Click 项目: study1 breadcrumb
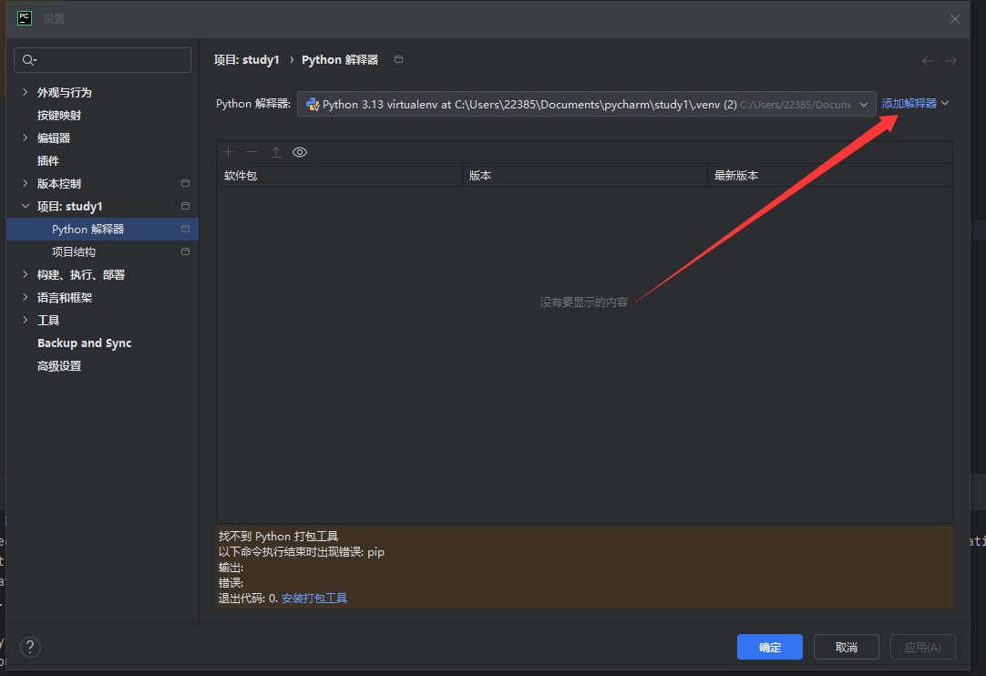Screen dimensions: 986x676 [246, 60]
